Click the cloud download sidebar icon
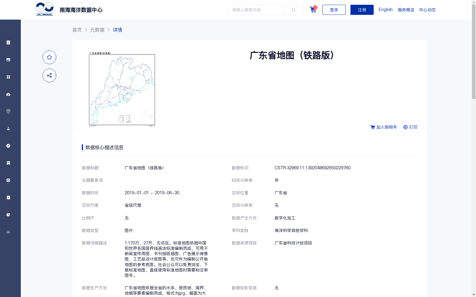Image resolution: width=476 pixels, height=297 pixels. click(8, 94)
